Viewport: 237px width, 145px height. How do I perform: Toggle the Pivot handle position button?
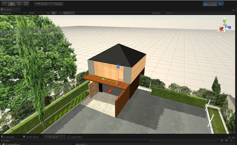tap(42, 4)
